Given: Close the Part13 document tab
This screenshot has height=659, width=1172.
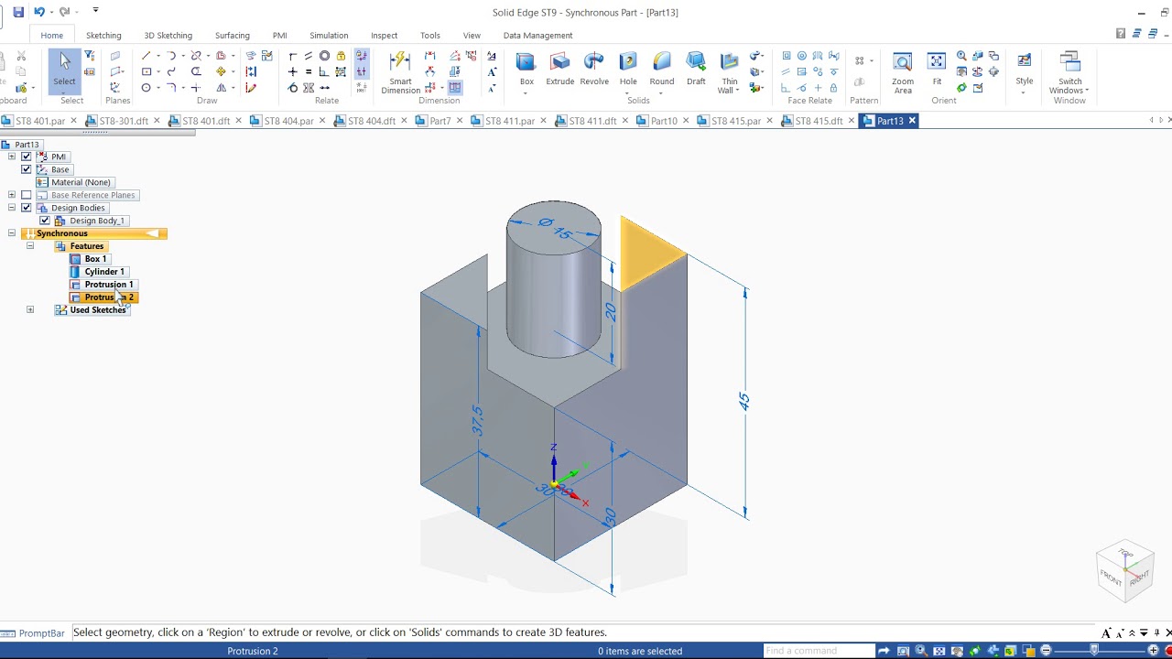Looking at the screenshot, I should [x=912, y=121].
